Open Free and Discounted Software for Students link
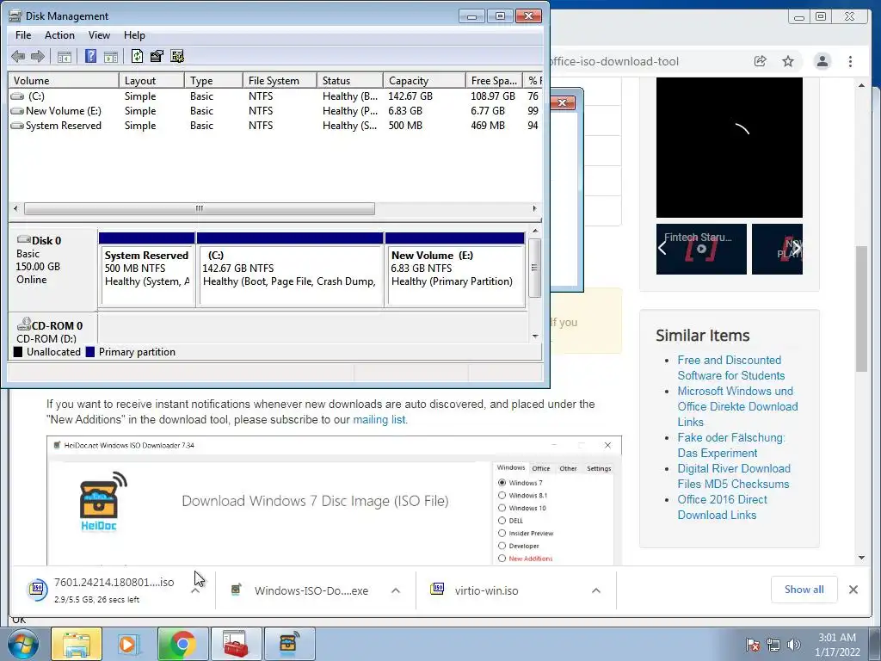 (731, 368)
